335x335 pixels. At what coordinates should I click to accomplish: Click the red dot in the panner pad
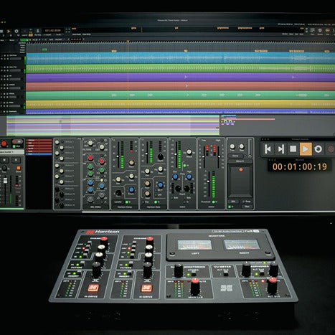point(241,169)
